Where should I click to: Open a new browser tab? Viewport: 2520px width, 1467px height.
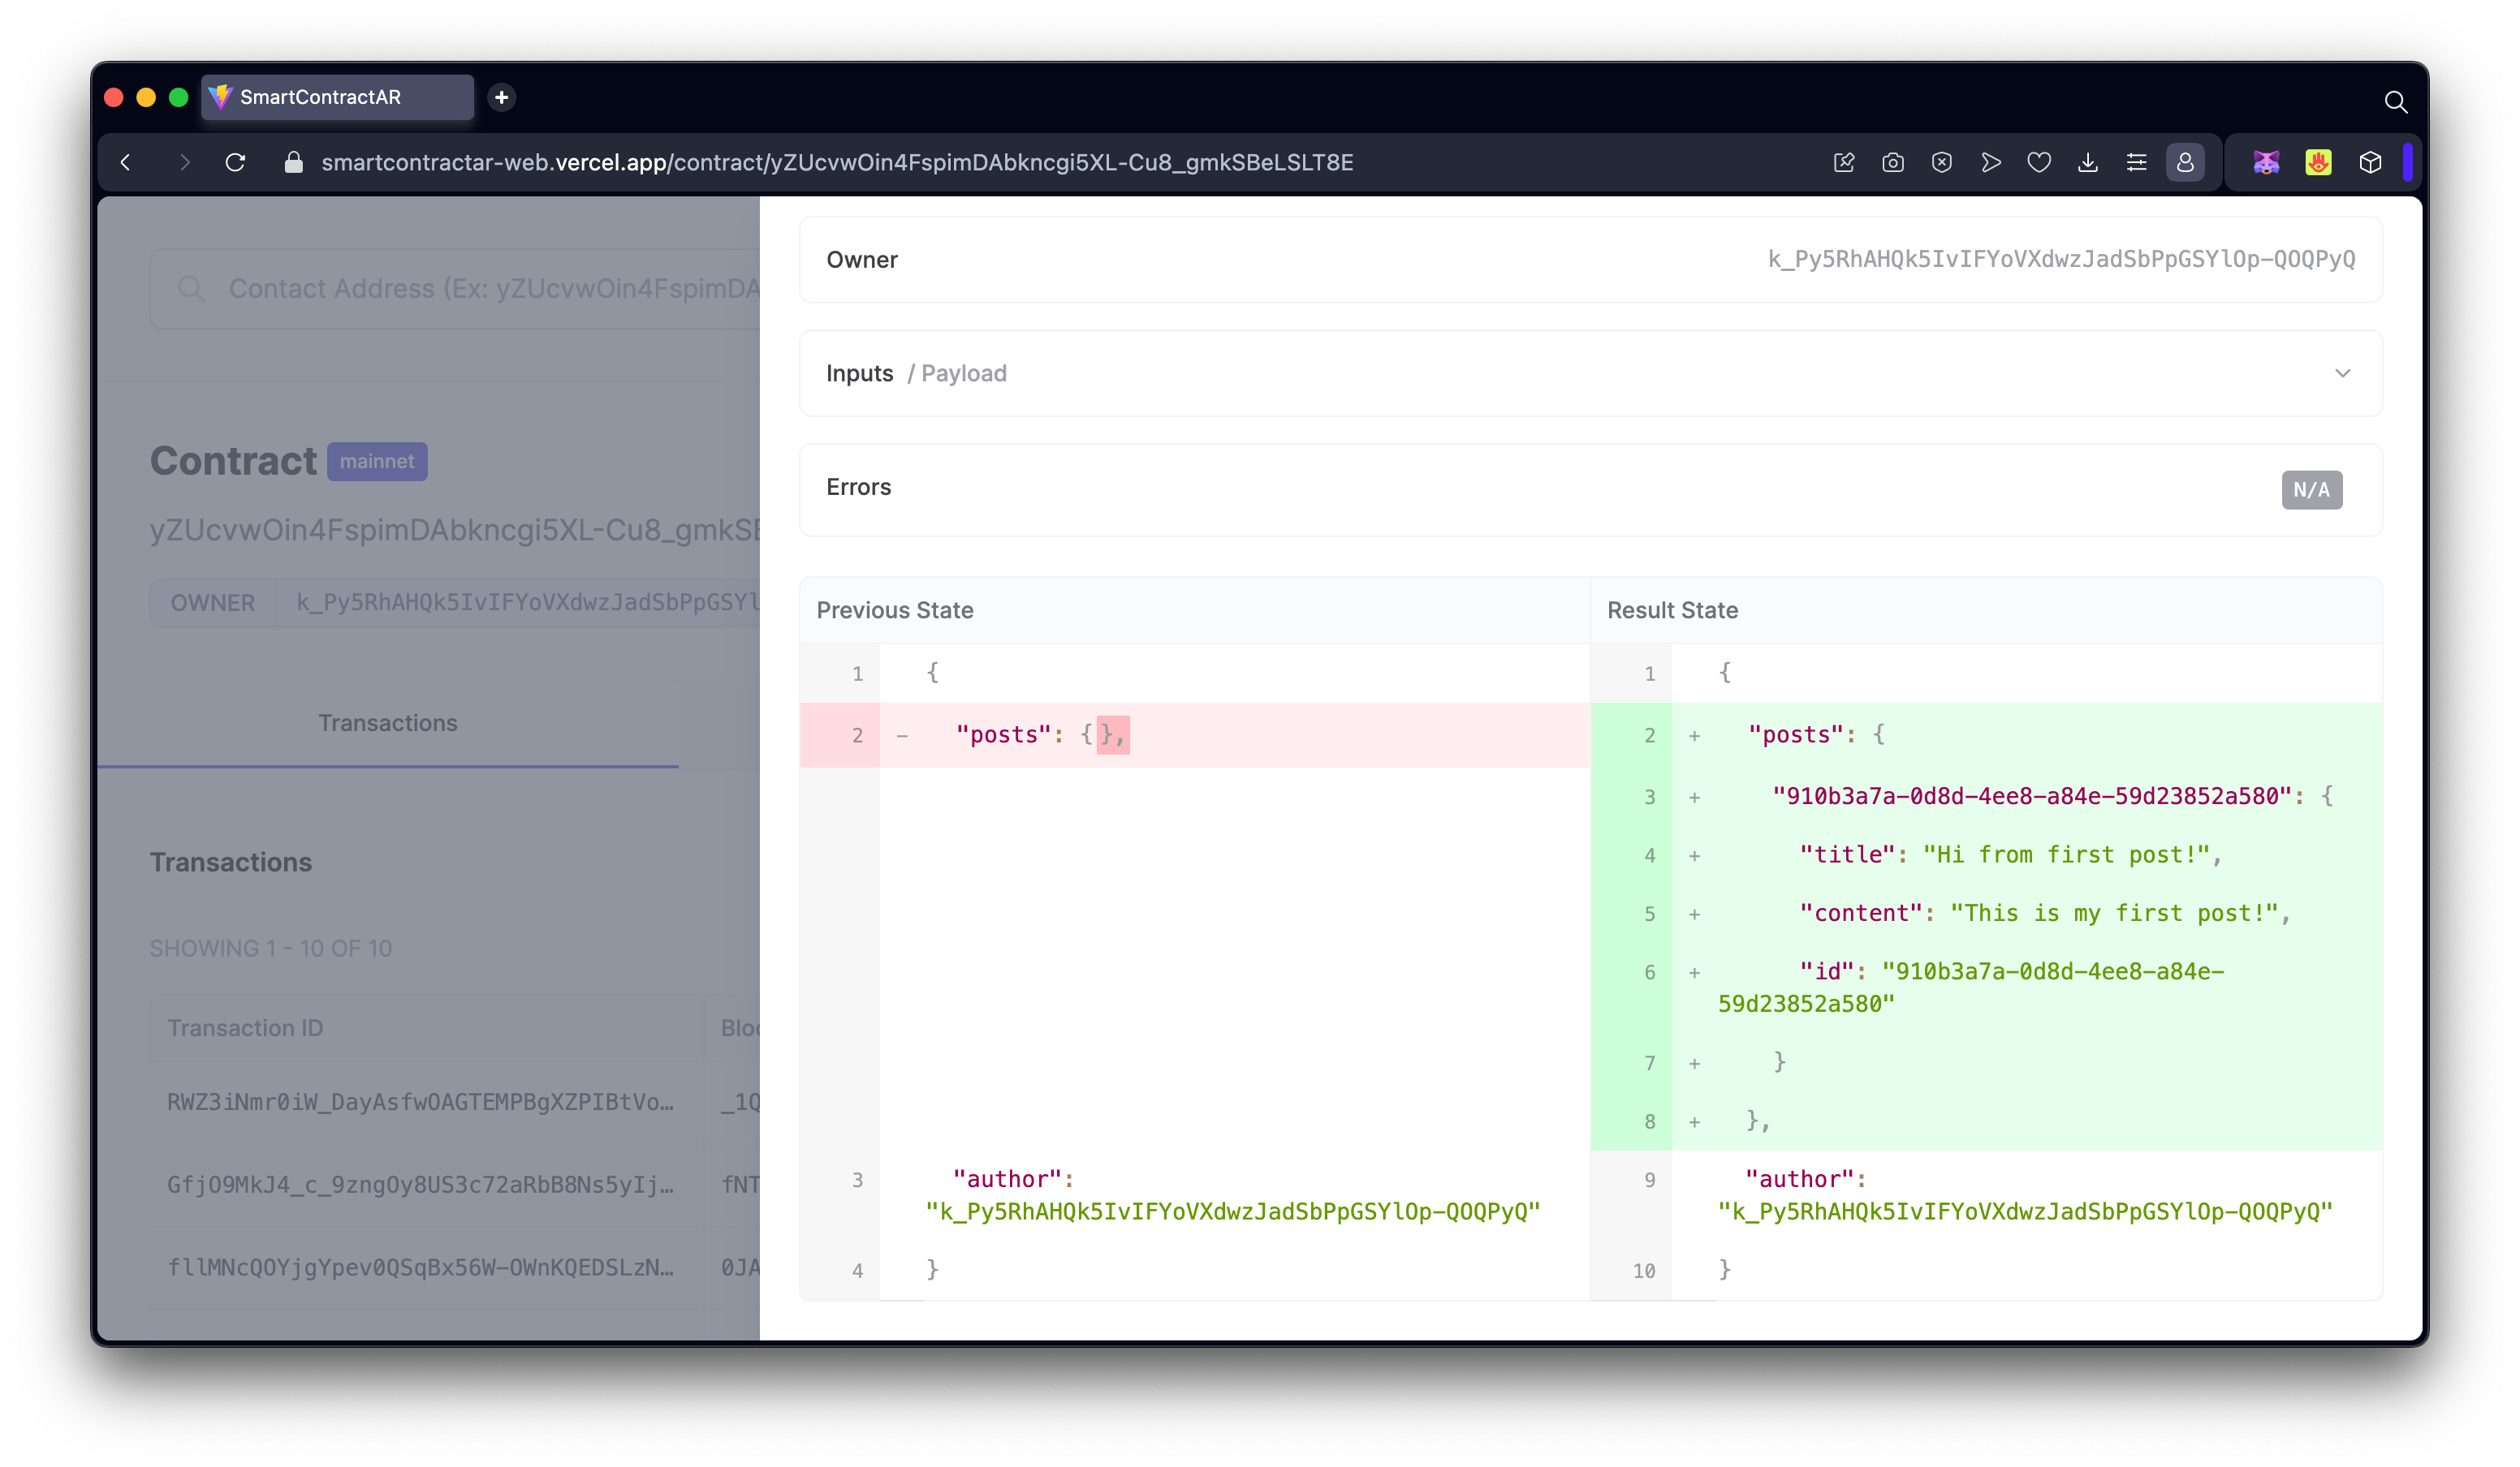tap(502, 97)
